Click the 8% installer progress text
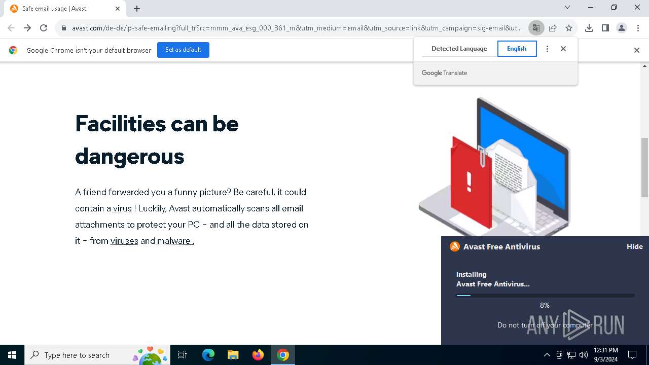649x365 pixels. 545,305
